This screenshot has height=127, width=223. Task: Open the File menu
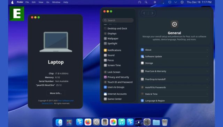point(27,2)
